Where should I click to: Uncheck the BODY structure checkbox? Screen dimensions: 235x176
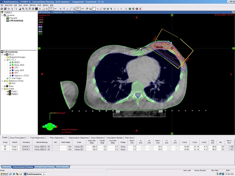tap(10, 63)
